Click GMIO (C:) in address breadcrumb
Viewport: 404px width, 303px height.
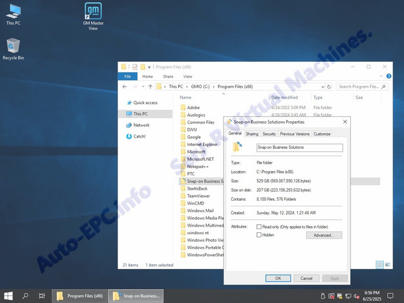click(200, 86)
